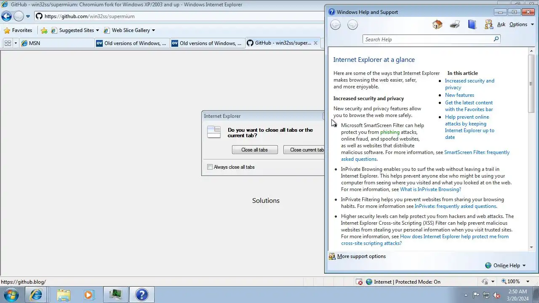This screenshot has width=539, height=303.
Task: Click the Forward arrow in Internet Explorer
Action: pos(19,16)
